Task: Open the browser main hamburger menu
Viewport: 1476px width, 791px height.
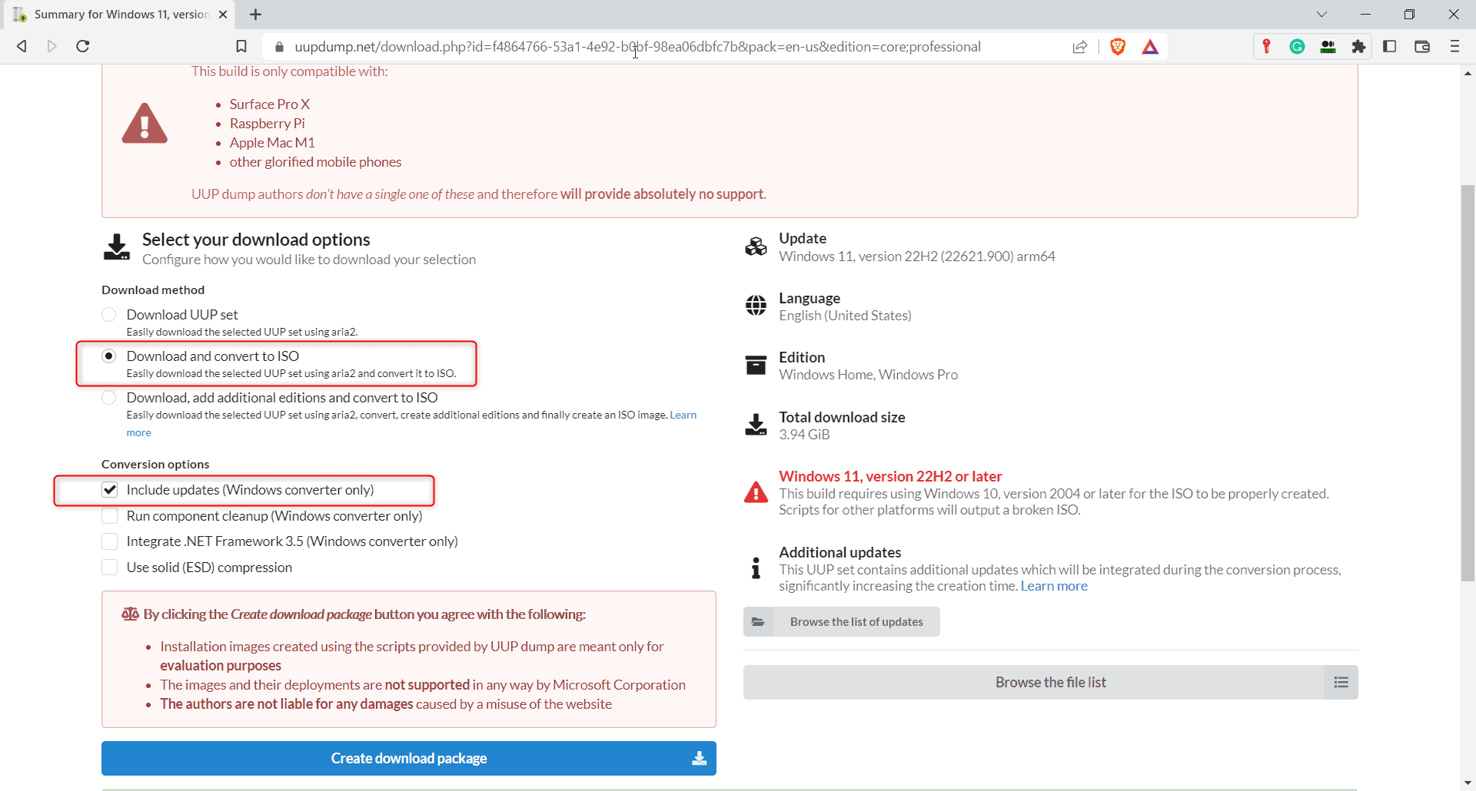Action: coord(1454,46)
